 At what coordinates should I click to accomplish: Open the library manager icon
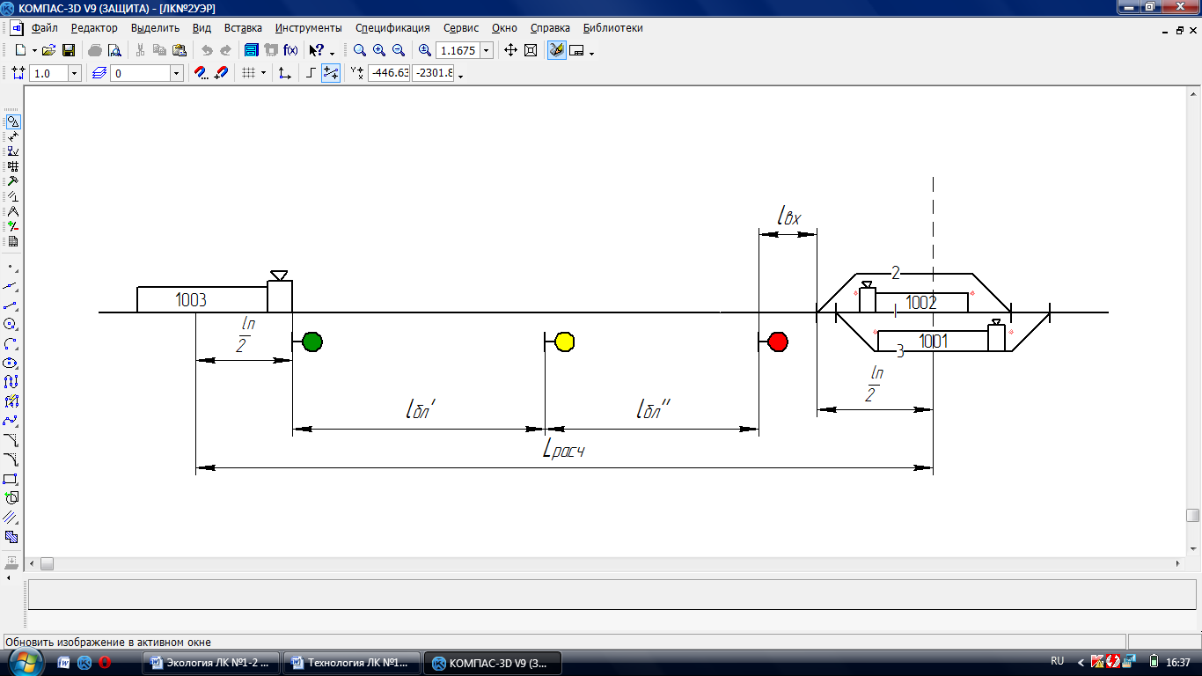point(252,51)
